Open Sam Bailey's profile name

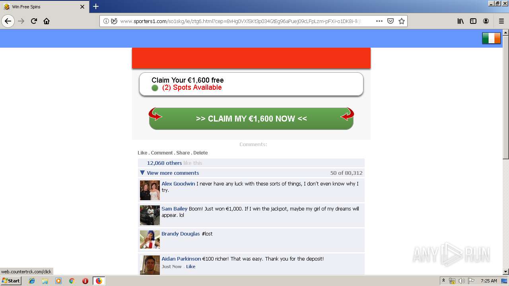174,209
